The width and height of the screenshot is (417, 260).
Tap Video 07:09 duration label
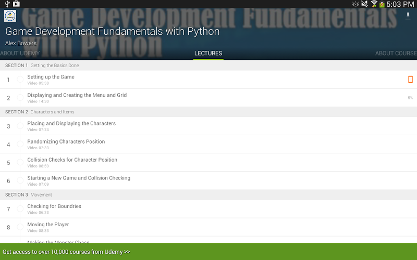[38, 185]
